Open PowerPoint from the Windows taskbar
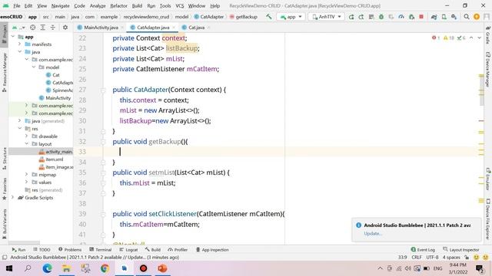Image resolution: width=492 pixels, height=276 pixels. (x=162, y=268)
